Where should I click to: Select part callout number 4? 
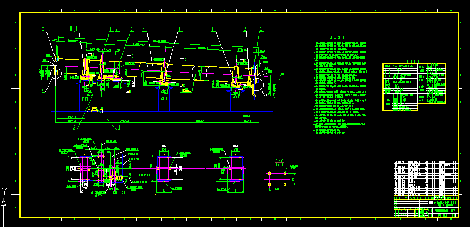point(179,29)
